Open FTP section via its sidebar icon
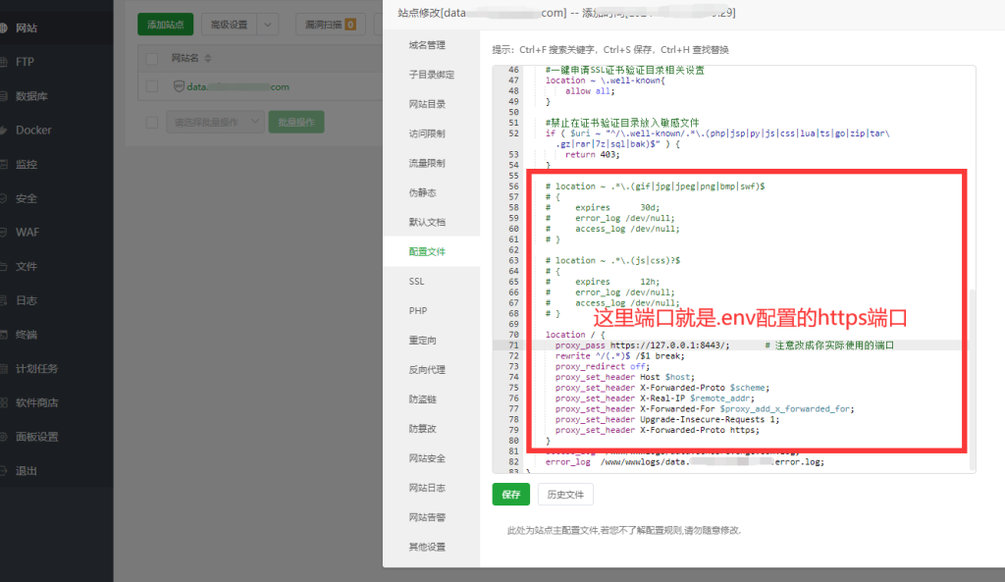 tap(3, 62)
